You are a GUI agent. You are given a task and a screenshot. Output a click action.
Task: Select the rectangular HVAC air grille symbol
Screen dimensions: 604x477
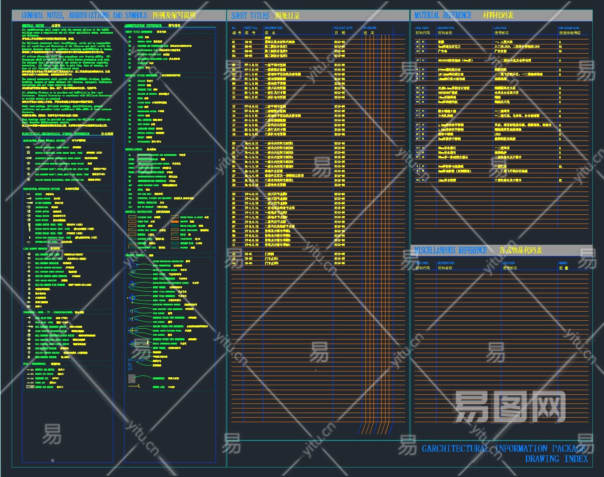pos(30,387)
